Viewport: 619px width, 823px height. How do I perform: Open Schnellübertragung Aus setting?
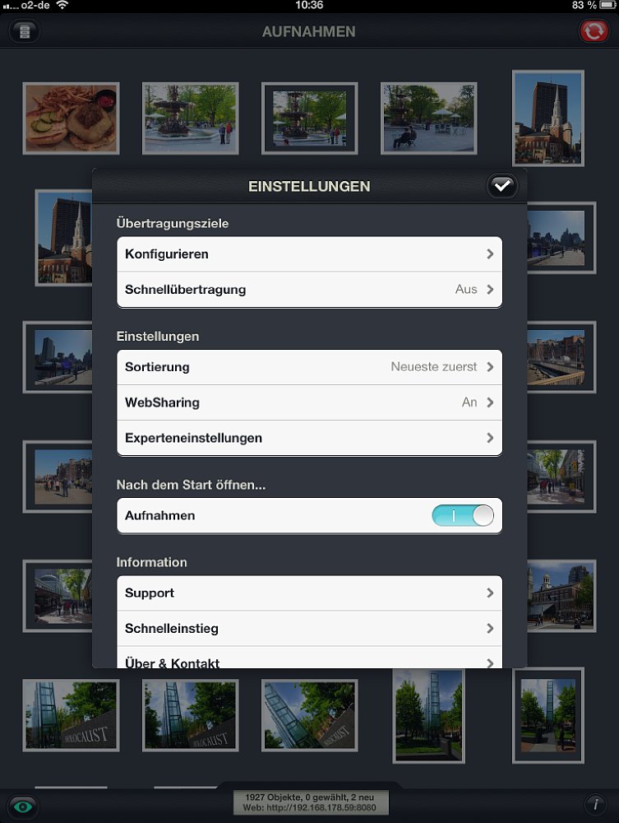point(309,289)
